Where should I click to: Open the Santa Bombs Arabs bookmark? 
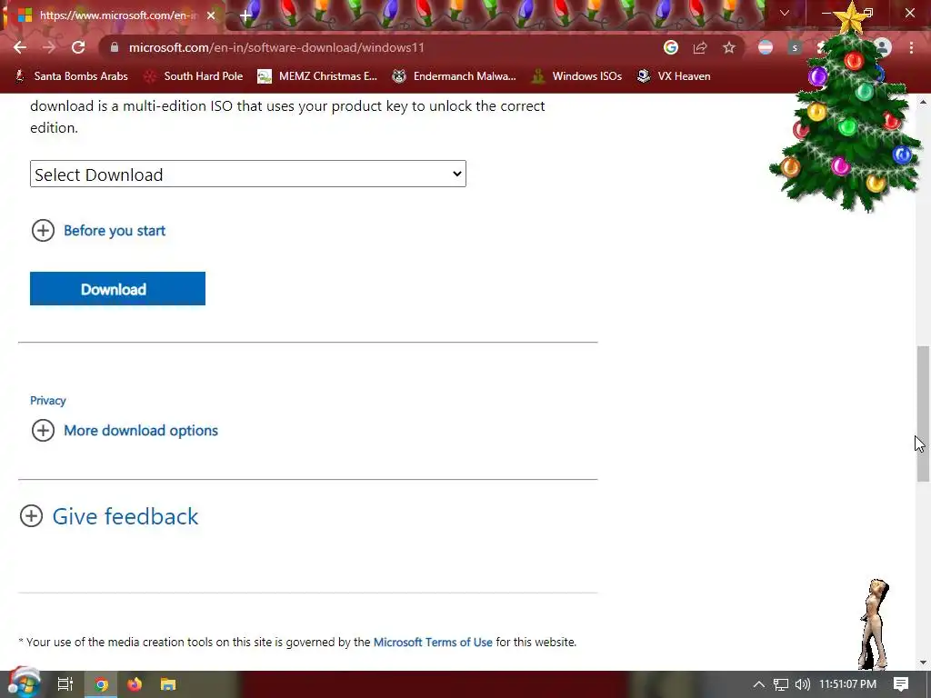pyautogui.click(x=71, y=76)
